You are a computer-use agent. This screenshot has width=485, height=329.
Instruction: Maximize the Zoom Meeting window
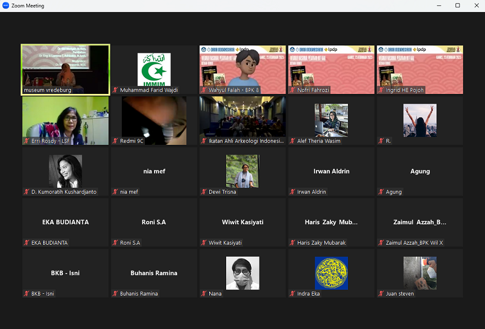tap(458, 5)
